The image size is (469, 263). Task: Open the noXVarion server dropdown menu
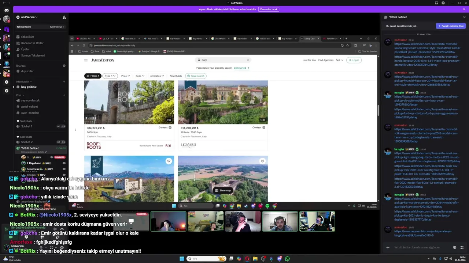point(29,17)
